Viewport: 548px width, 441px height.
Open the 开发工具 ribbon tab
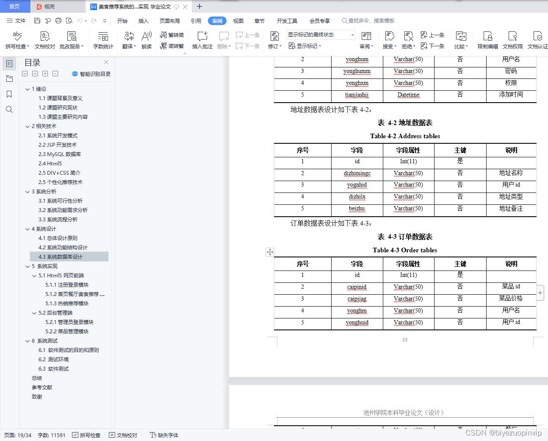coord(287,21)
